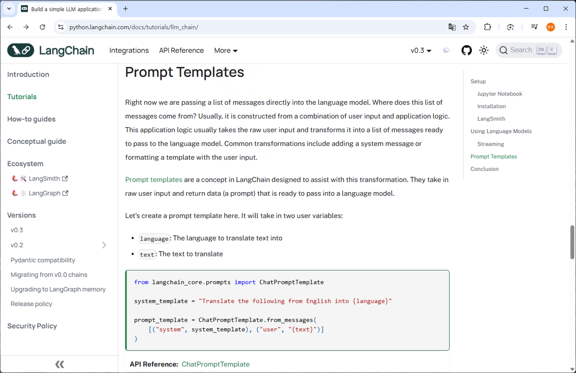Click the LangChain parrot logo

coord(21,50)
